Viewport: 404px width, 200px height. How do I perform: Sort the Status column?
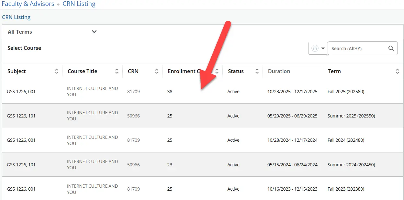point(257,71)
